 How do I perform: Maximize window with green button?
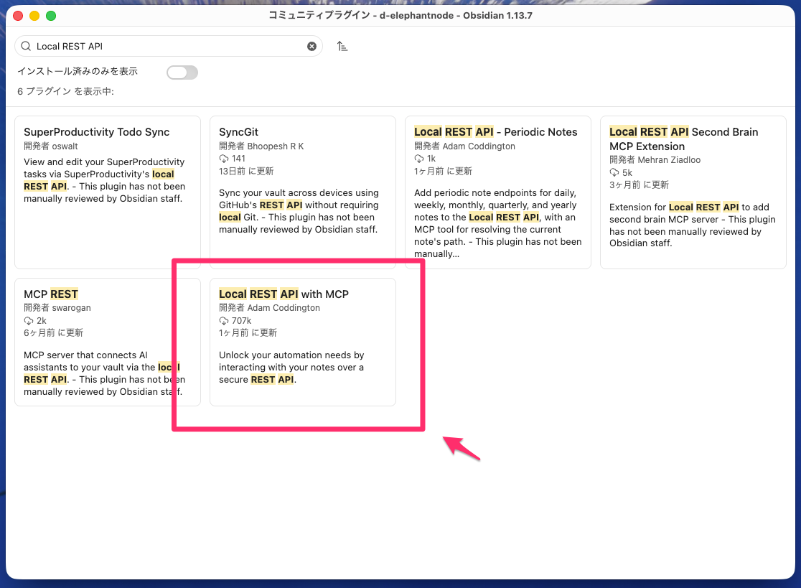pos(51,16)
